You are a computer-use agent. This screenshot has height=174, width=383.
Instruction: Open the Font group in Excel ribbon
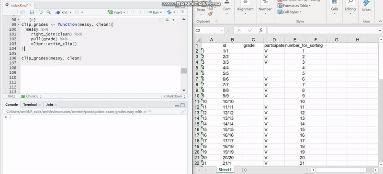click(227, 9)
